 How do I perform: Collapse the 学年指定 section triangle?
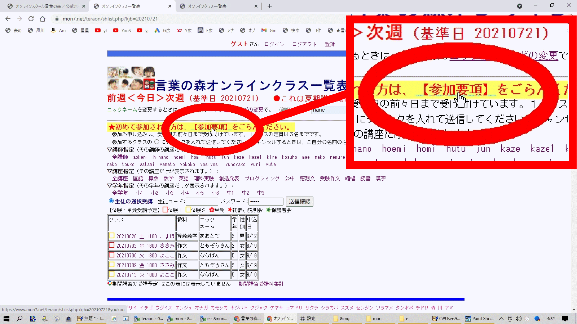tap(110, 185)
